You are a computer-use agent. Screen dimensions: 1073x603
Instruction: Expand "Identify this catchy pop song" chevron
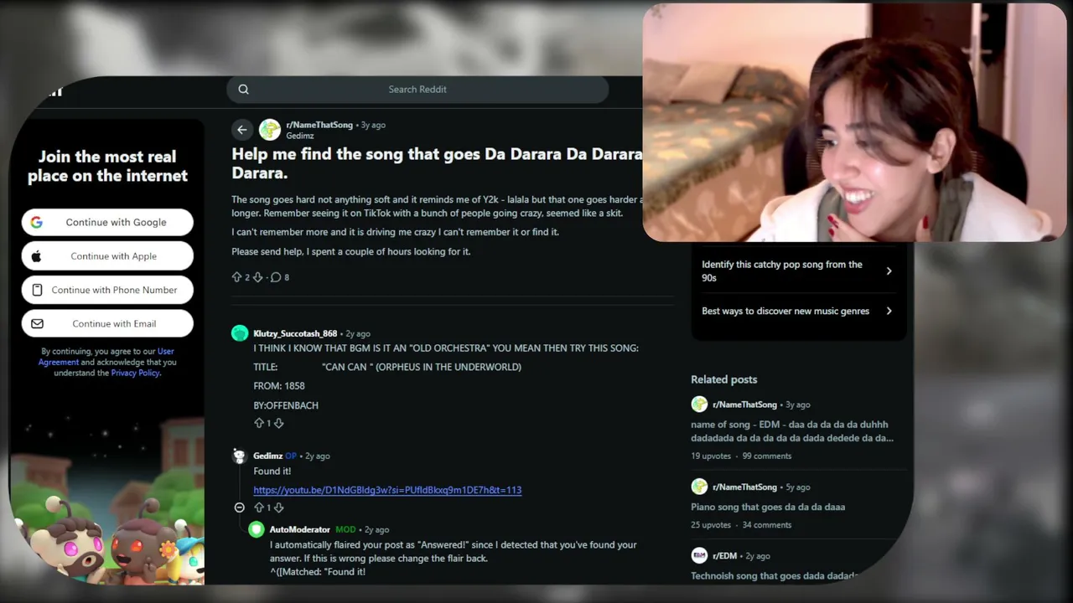click(x=889, y=271)
